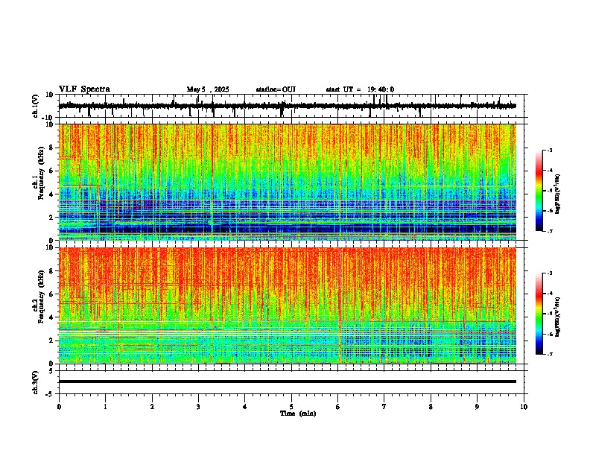Image resolution: width=590 pixels, height=456 pixels.
Task: Click the time axis tick label 7
Action: click(x=384, y=407)
